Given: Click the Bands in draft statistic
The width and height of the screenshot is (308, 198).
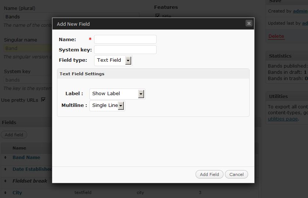Looking at the screenshot, I should tap(287, 72).
